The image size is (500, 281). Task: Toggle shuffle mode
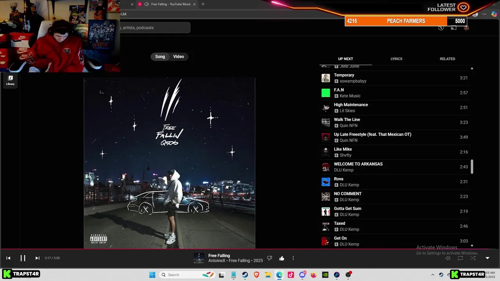point(473,258)
